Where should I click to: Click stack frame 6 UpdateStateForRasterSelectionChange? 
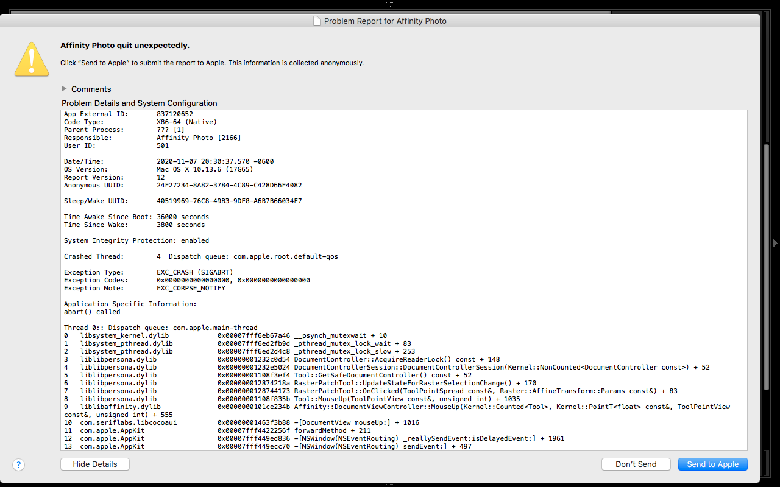300,383
